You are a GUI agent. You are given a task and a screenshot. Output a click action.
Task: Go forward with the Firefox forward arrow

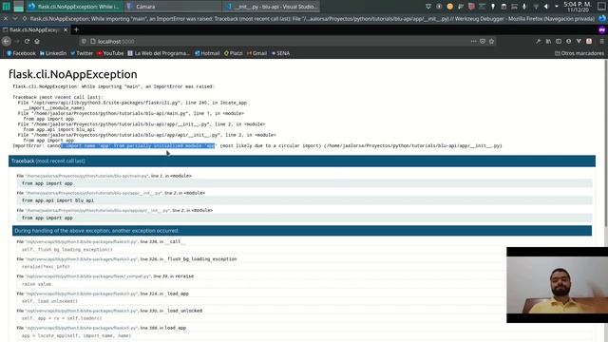[16, 41]
